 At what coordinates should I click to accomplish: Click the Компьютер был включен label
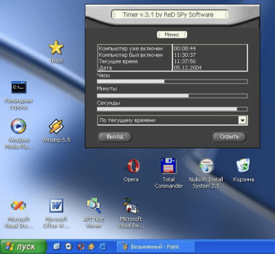pos(131,55)
